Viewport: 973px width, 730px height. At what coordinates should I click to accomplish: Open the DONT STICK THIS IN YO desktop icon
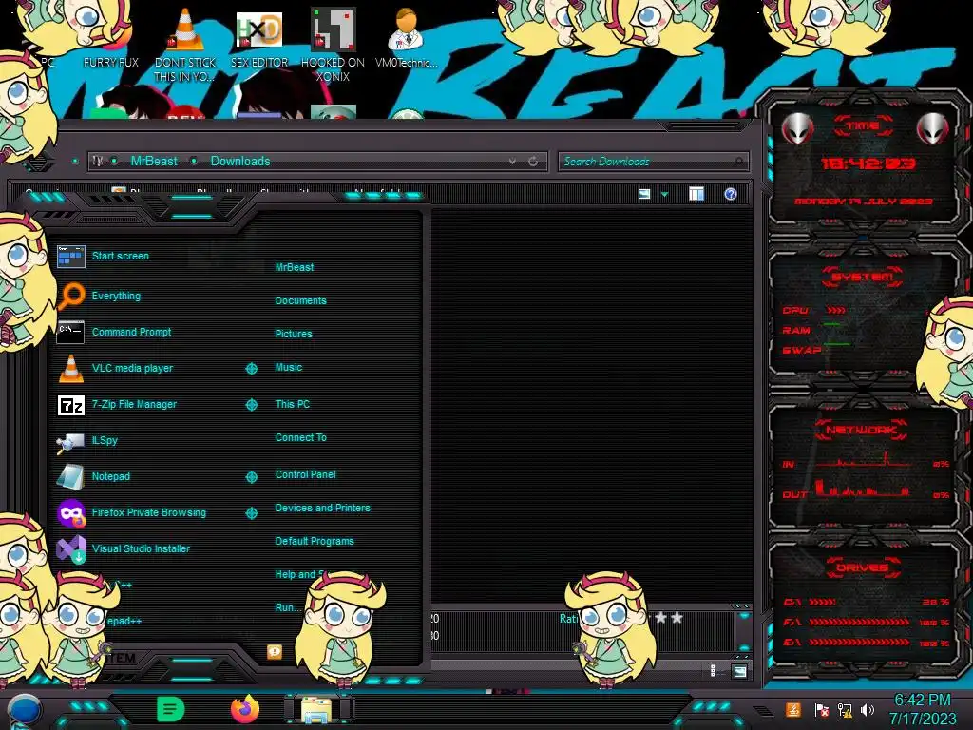[x=185, y=45]
